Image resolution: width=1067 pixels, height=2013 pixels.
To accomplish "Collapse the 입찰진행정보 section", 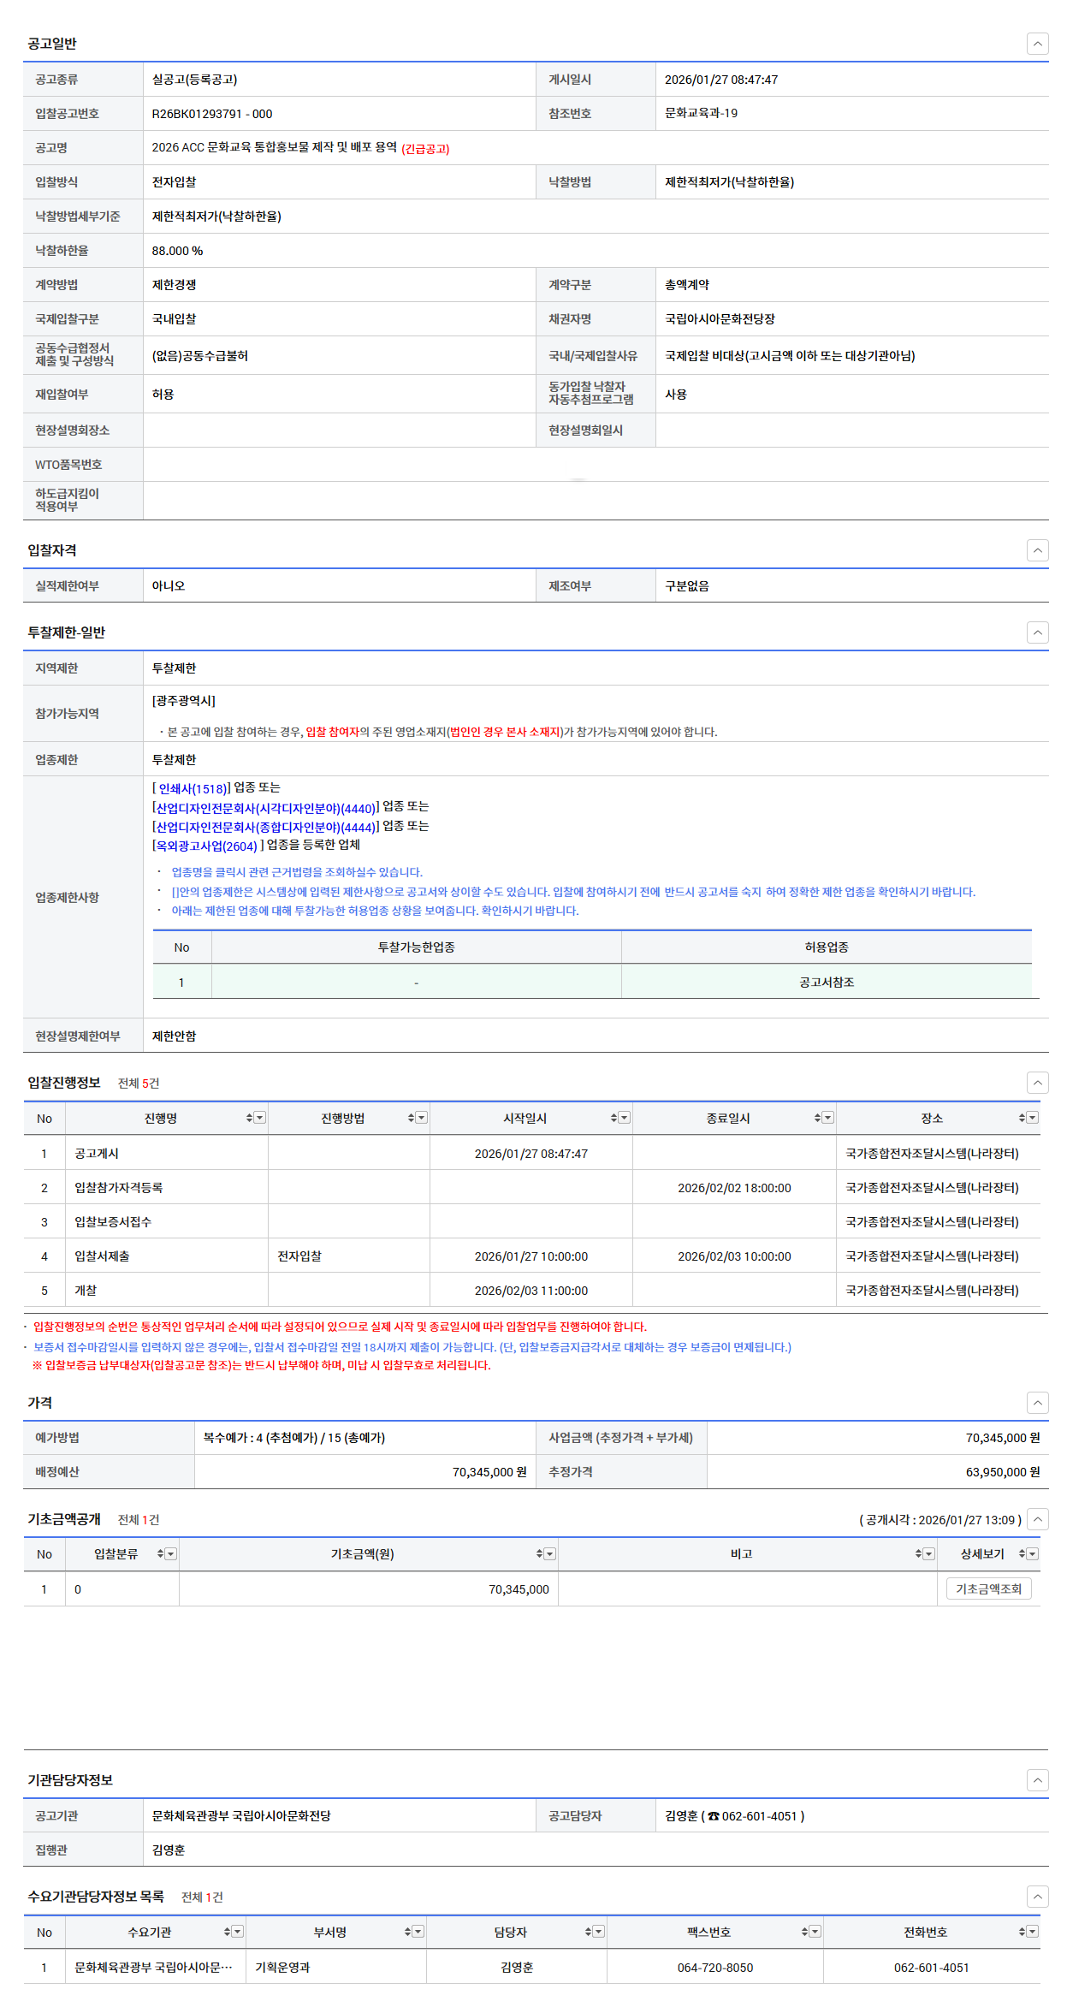I will 1037,1083.
